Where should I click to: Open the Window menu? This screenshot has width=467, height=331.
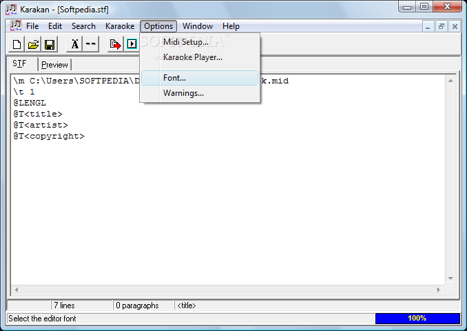pos(198,26)
